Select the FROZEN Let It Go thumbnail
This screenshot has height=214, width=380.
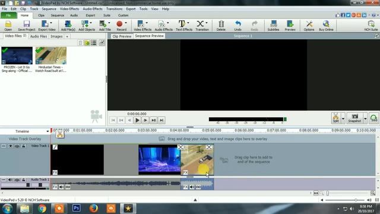[17, 55]
